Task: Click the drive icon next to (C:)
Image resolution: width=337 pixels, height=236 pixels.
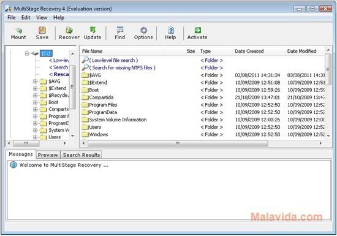Action: [35, 53]
